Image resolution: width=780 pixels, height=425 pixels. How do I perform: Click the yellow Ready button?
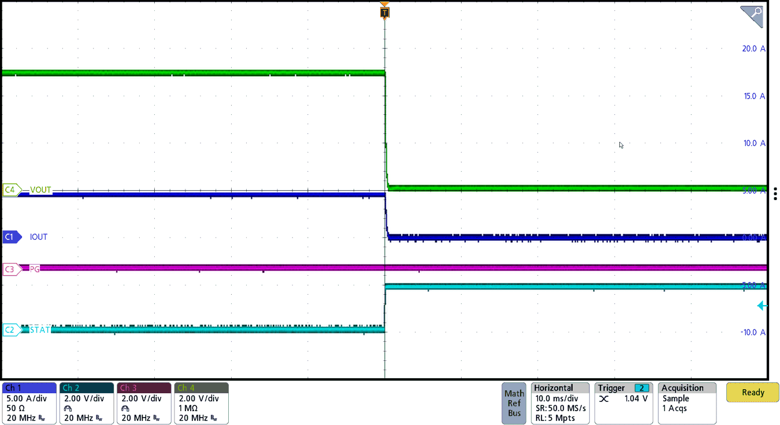pos(752,392)
